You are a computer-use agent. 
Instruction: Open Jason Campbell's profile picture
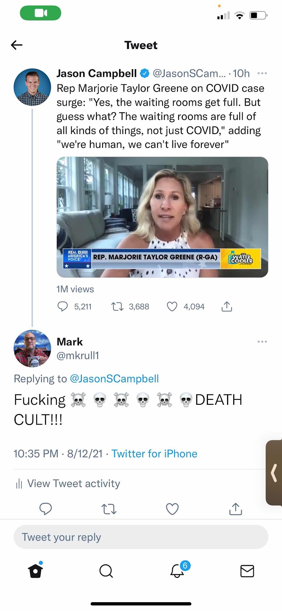click(32, 87)
